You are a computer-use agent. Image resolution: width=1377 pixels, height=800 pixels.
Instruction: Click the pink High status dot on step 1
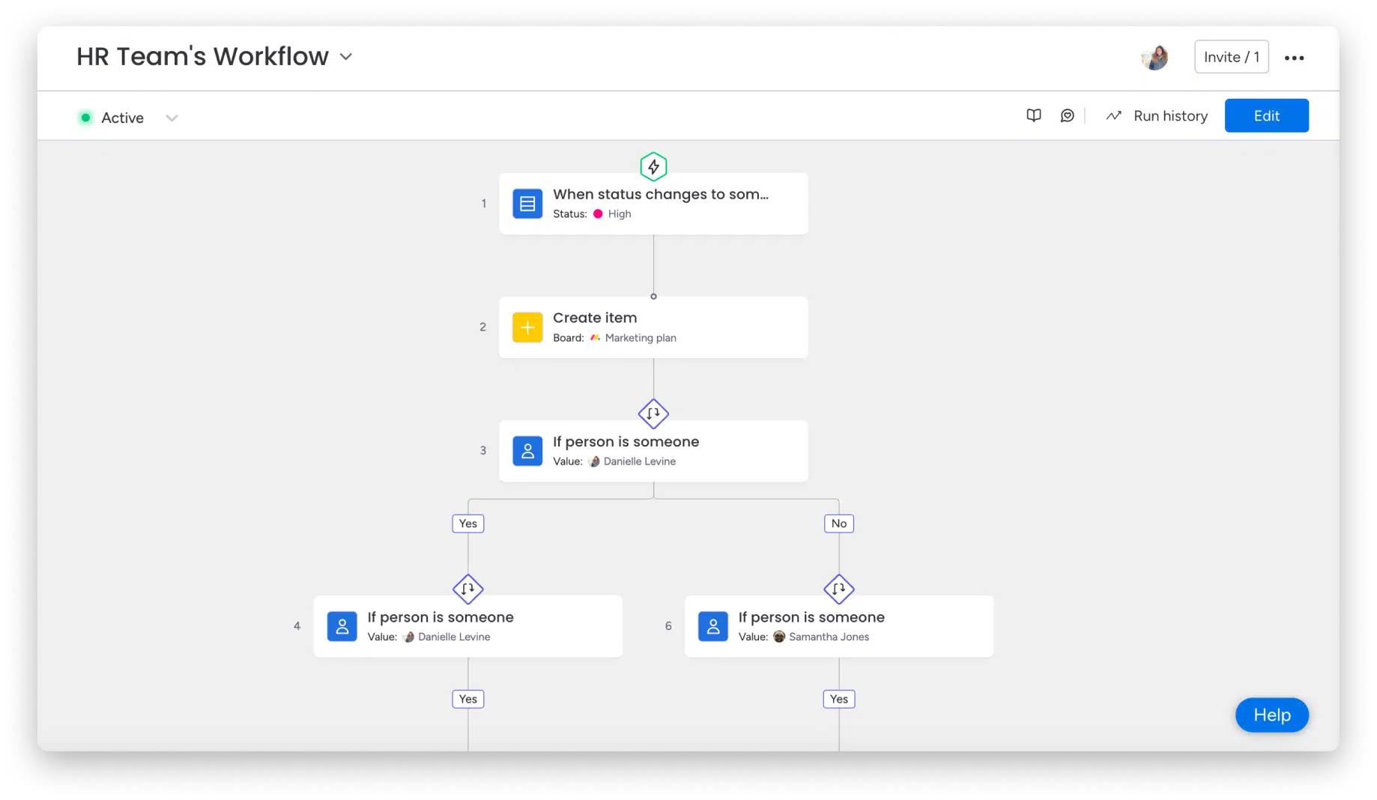click(x=598, y=213)
